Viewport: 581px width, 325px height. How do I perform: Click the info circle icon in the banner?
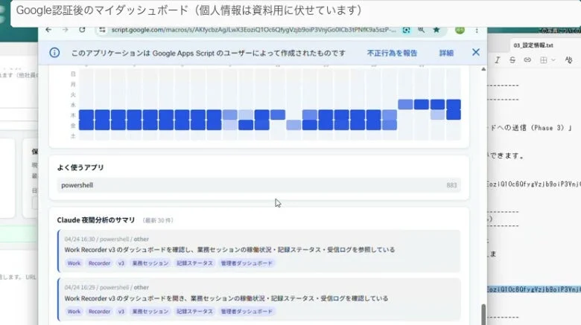[54, 53]
